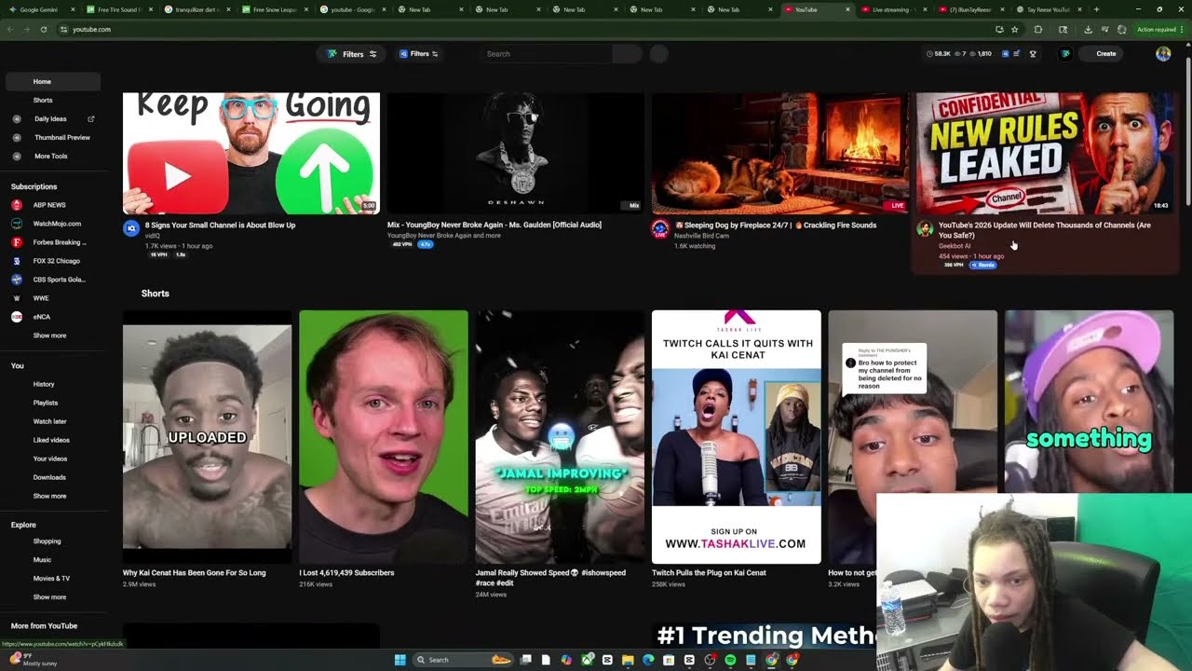Open the Chrome downloads icon
This screenshot has width=1192, height=671.
click(1088, 29)
